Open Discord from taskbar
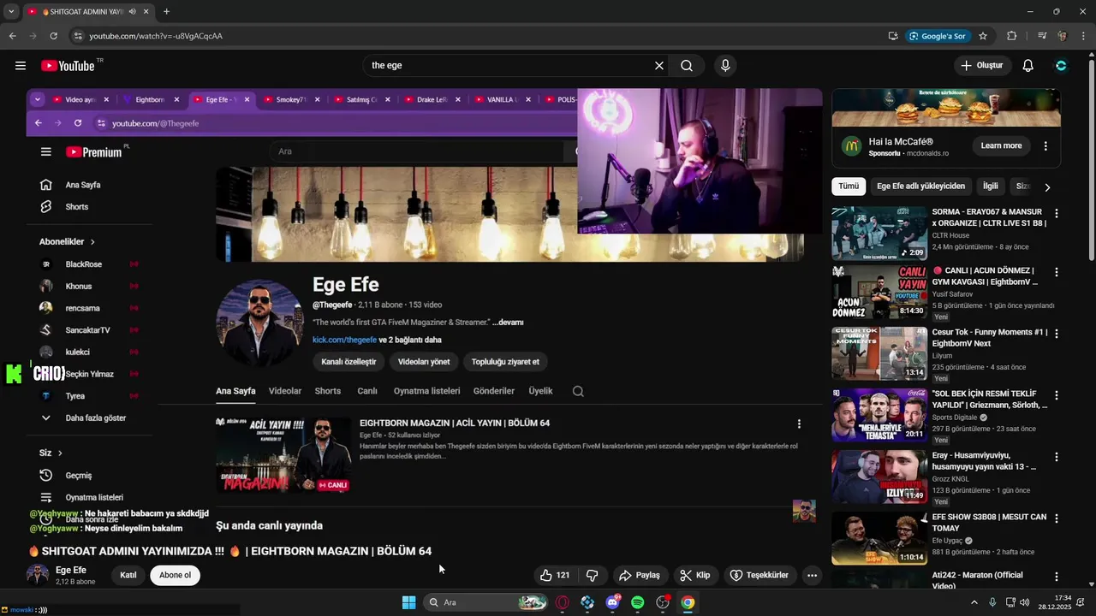 tap(613, 602)
